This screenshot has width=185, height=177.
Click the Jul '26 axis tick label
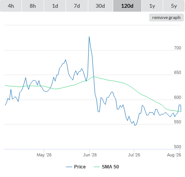click(x=134, y=155)
